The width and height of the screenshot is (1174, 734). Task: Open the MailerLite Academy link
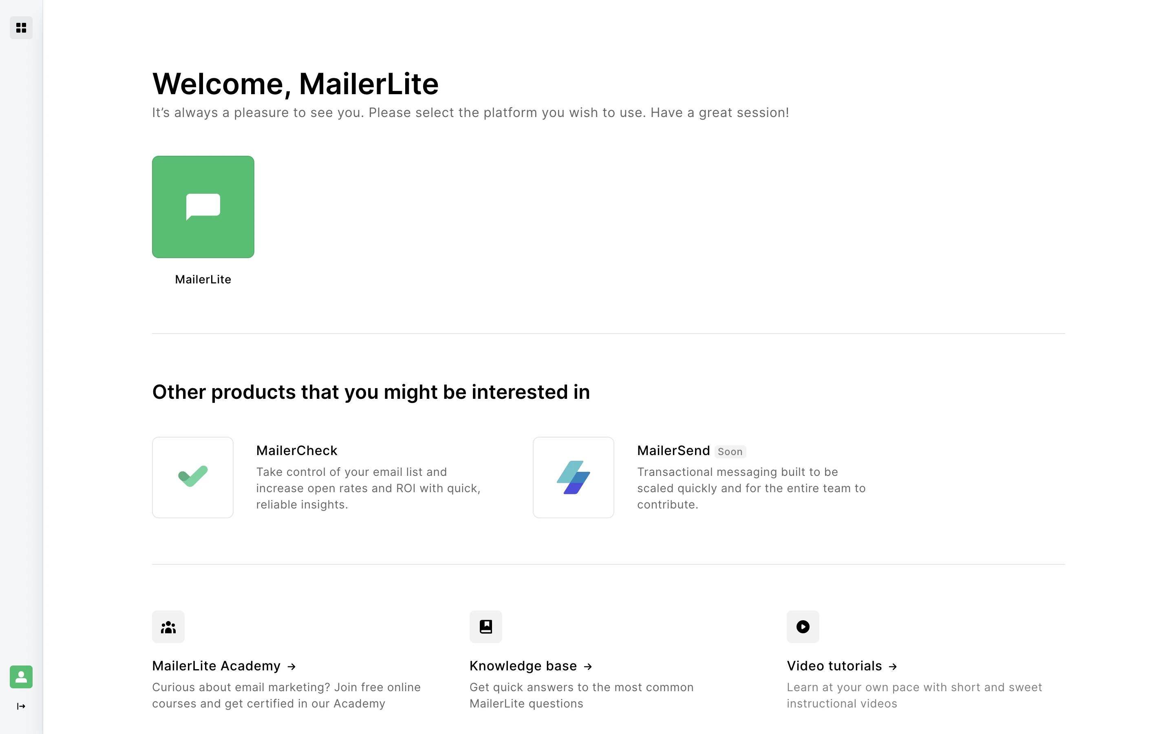(x=216, y=666)
